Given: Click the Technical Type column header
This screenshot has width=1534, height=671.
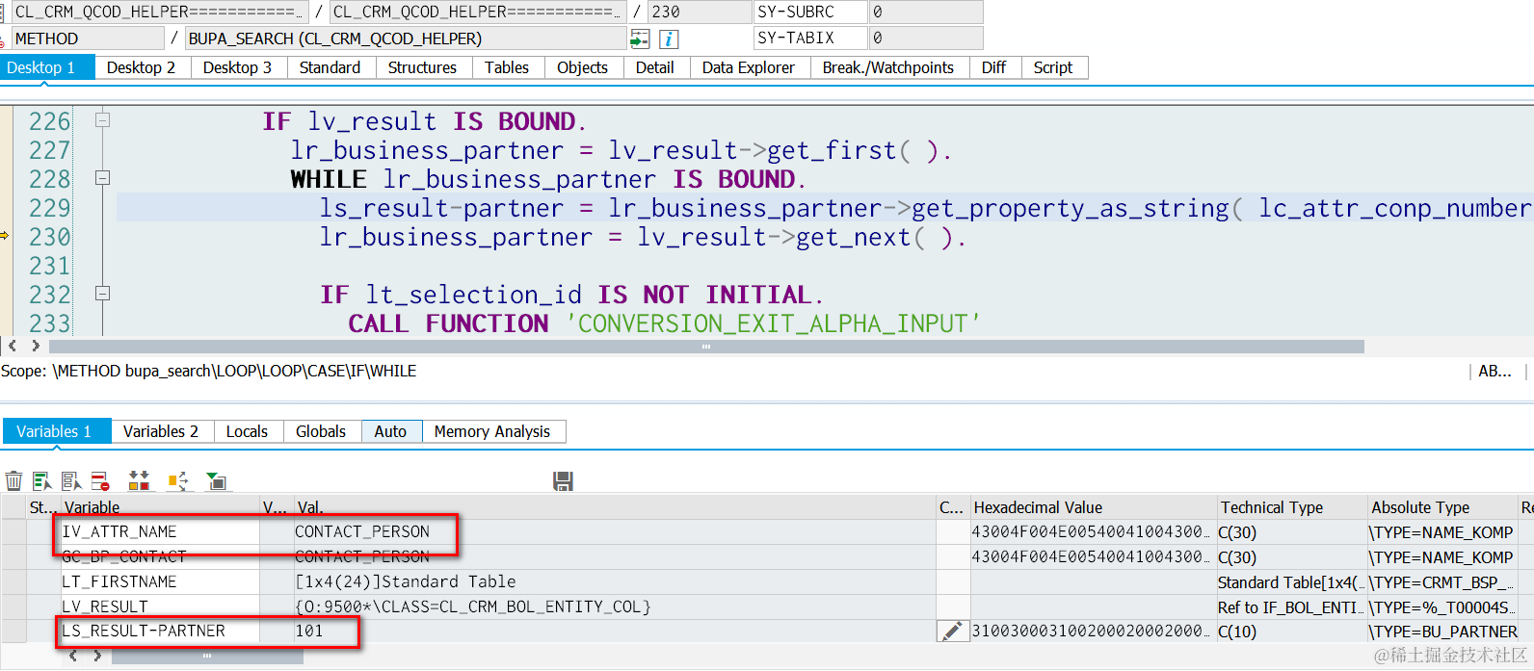Looking at the screenshot, I should 1292,507.
